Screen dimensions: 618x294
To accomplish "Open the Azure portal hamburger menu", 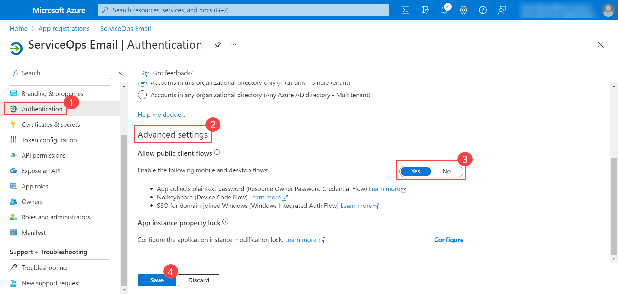I will [12, 10].
